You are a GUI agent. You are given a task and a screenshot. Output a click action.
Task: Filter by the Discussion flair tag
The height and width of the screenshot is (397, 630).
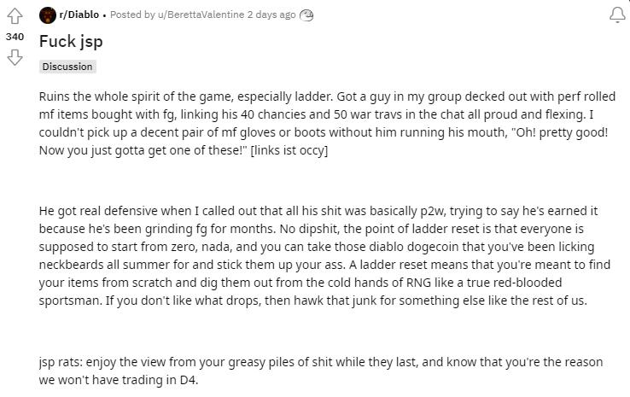(x=67, y=66)
